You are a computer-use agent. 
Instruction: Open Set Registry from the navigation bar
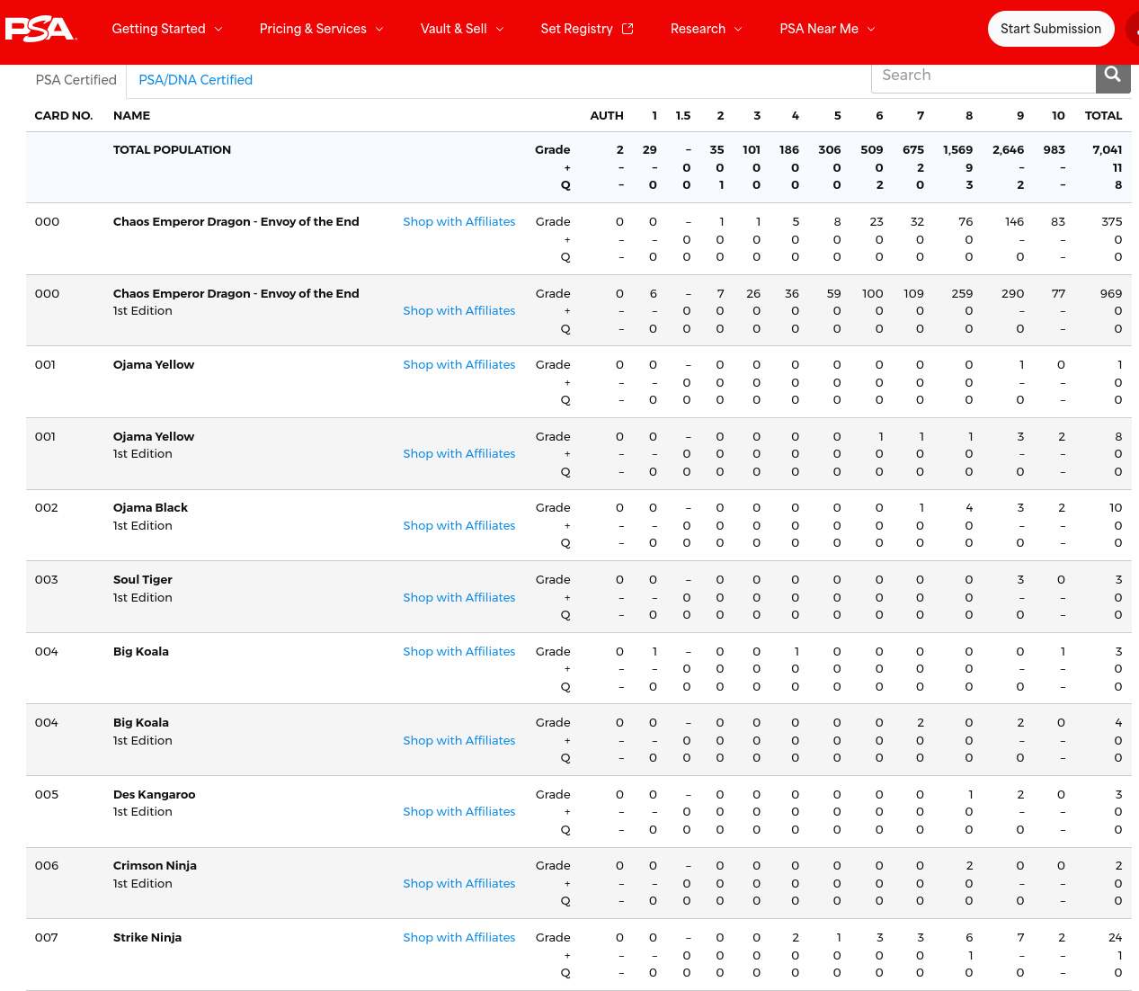(576, 29)
